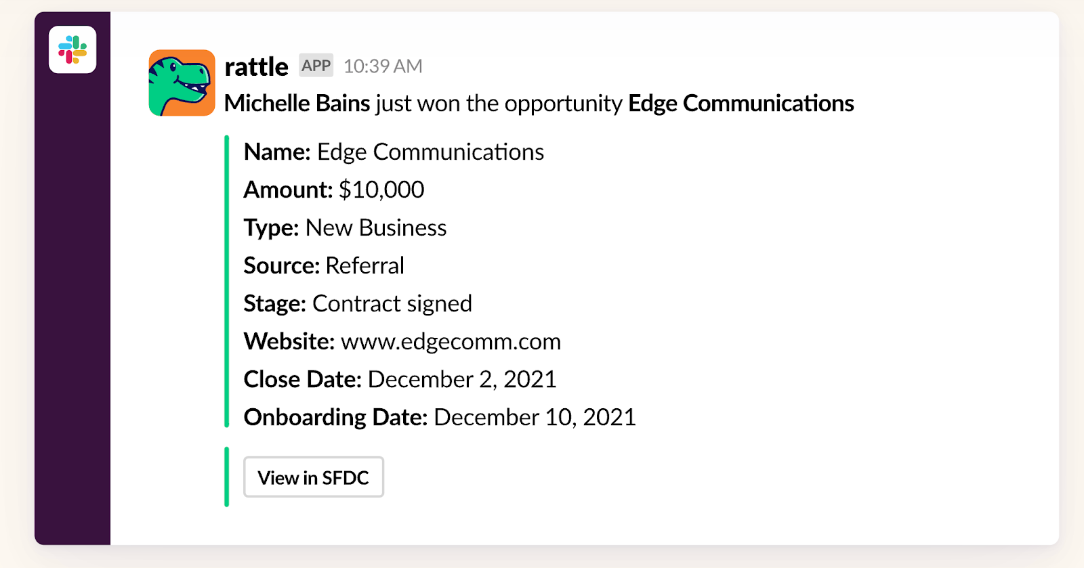Click the Type: New Business line
The height and width of the screenshot is (568, 1084).
coord(345,228)
